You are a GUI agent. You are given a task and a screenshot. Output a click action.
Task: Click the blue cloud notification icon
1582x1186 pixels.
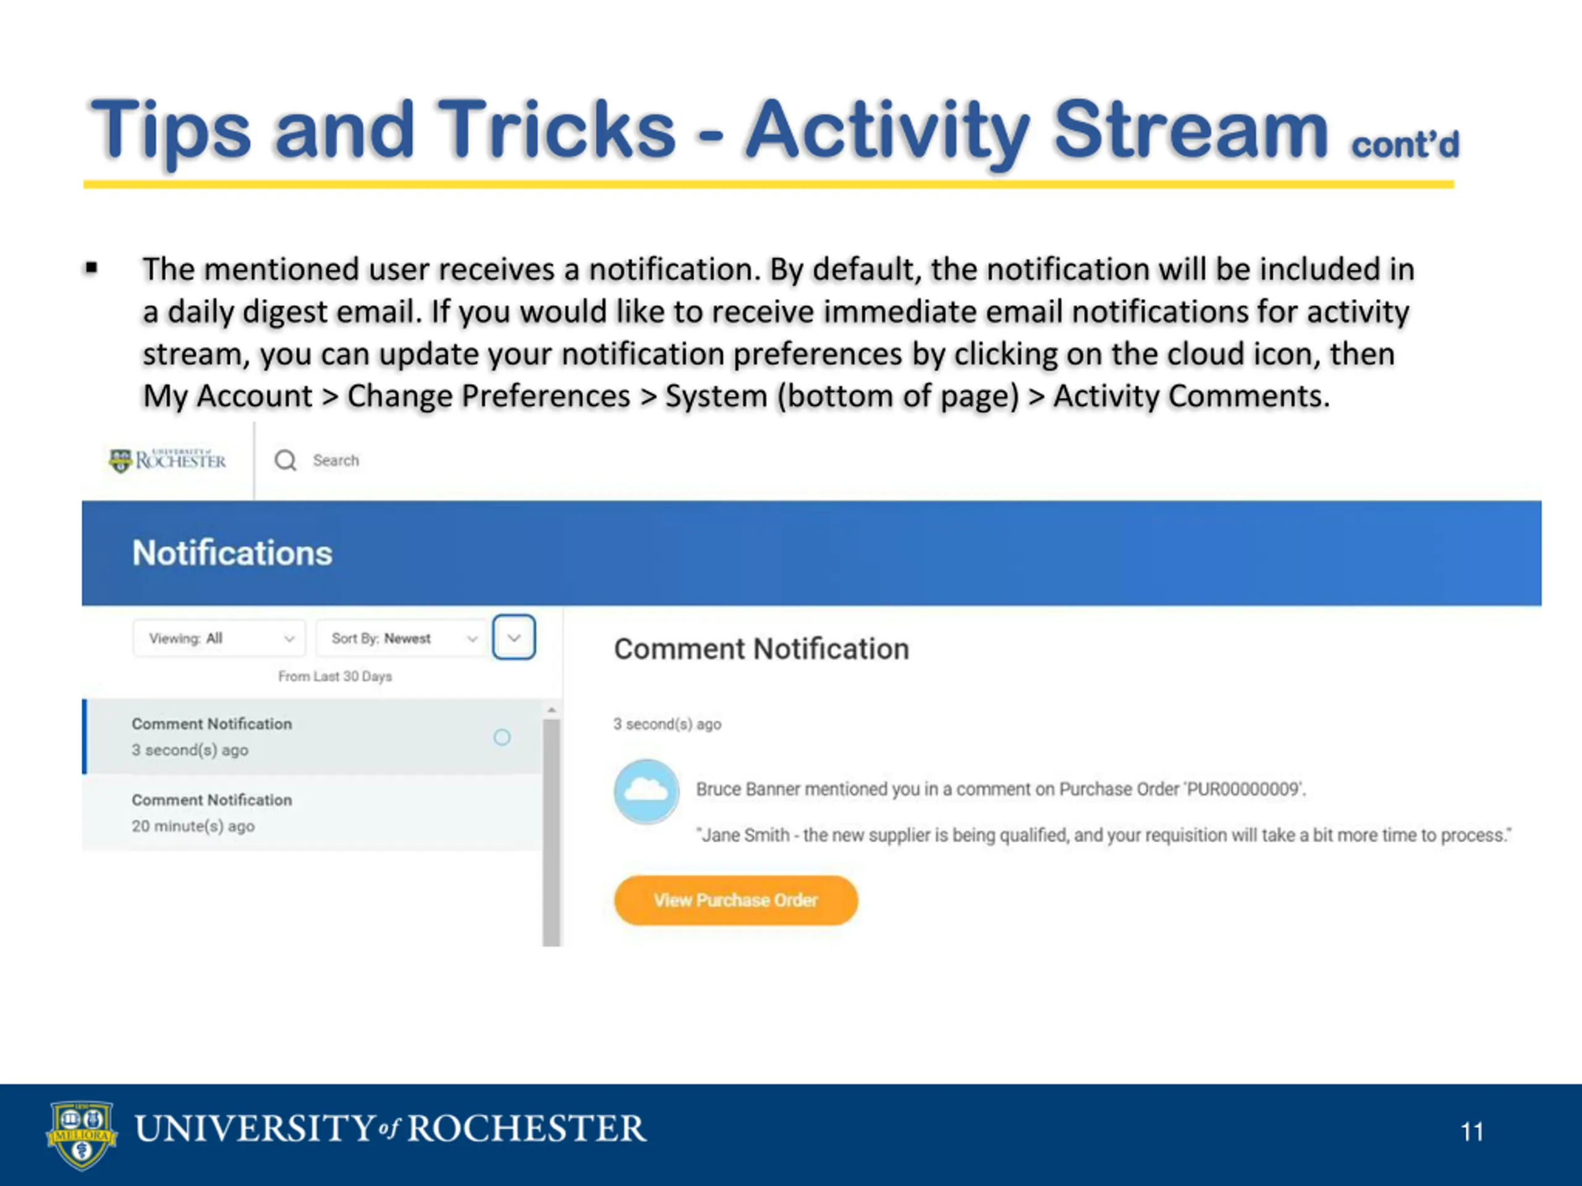point(646,791)
